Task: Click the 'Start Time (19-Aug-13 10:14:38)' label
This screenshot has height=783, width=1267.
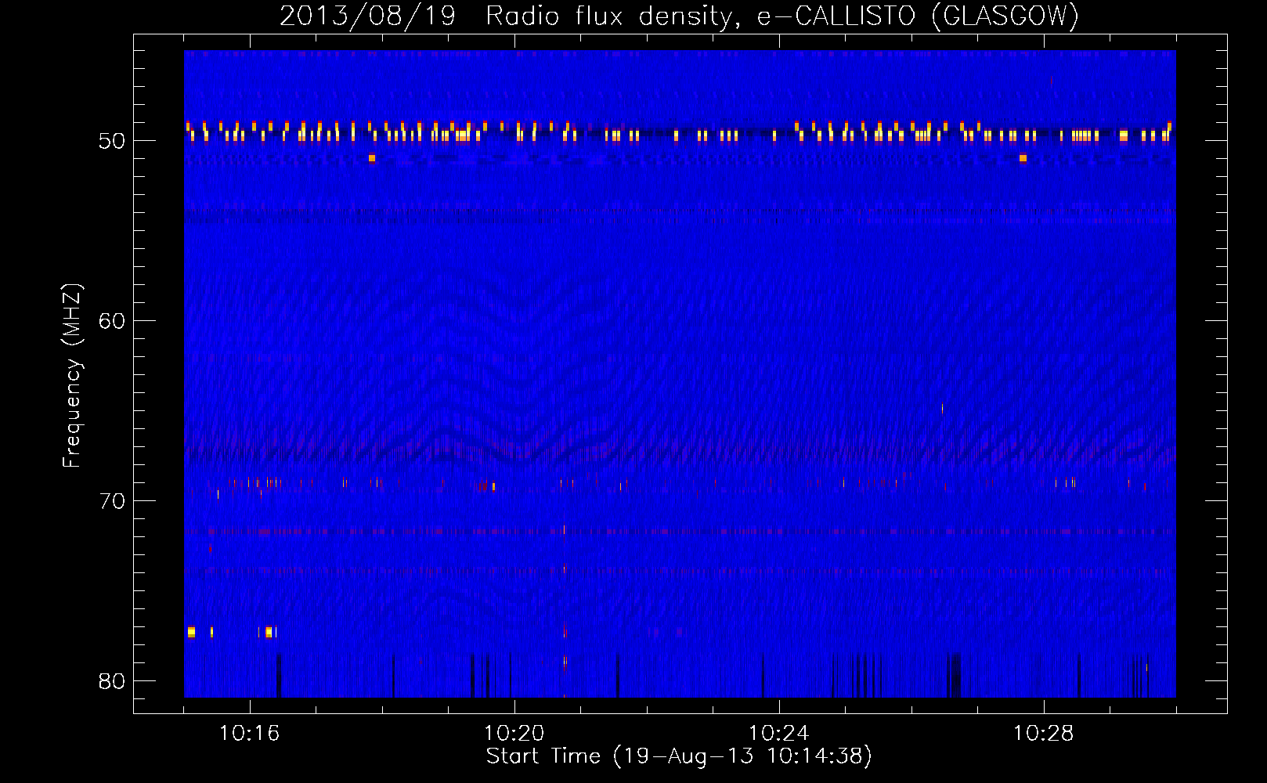Action: pyautogui.click(x=679, y=756)
